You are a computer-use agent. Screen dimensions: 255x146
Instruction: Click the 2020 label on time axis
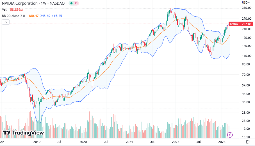coord(83,142)
